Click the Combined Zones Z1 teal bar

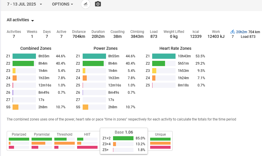(24, 56)
